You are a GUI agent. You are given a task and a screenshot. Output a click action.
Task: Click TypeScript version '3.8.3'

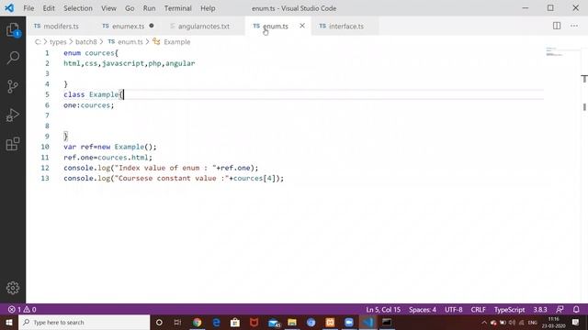pyautogui.click(x=540, y=310)
